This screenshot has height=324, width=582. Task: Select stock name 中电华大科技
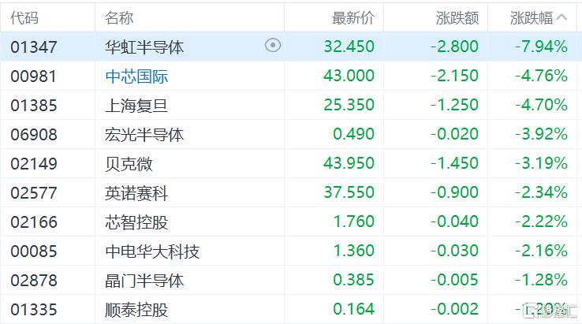pos(152,251)
